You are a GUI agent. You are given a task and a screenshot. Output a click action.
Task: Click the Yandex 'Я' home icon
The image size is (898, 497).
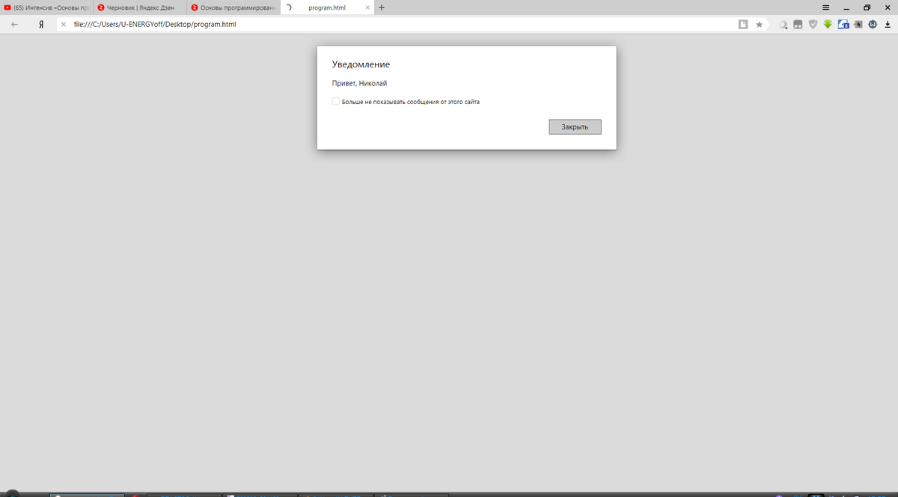[x=41, y=24]
